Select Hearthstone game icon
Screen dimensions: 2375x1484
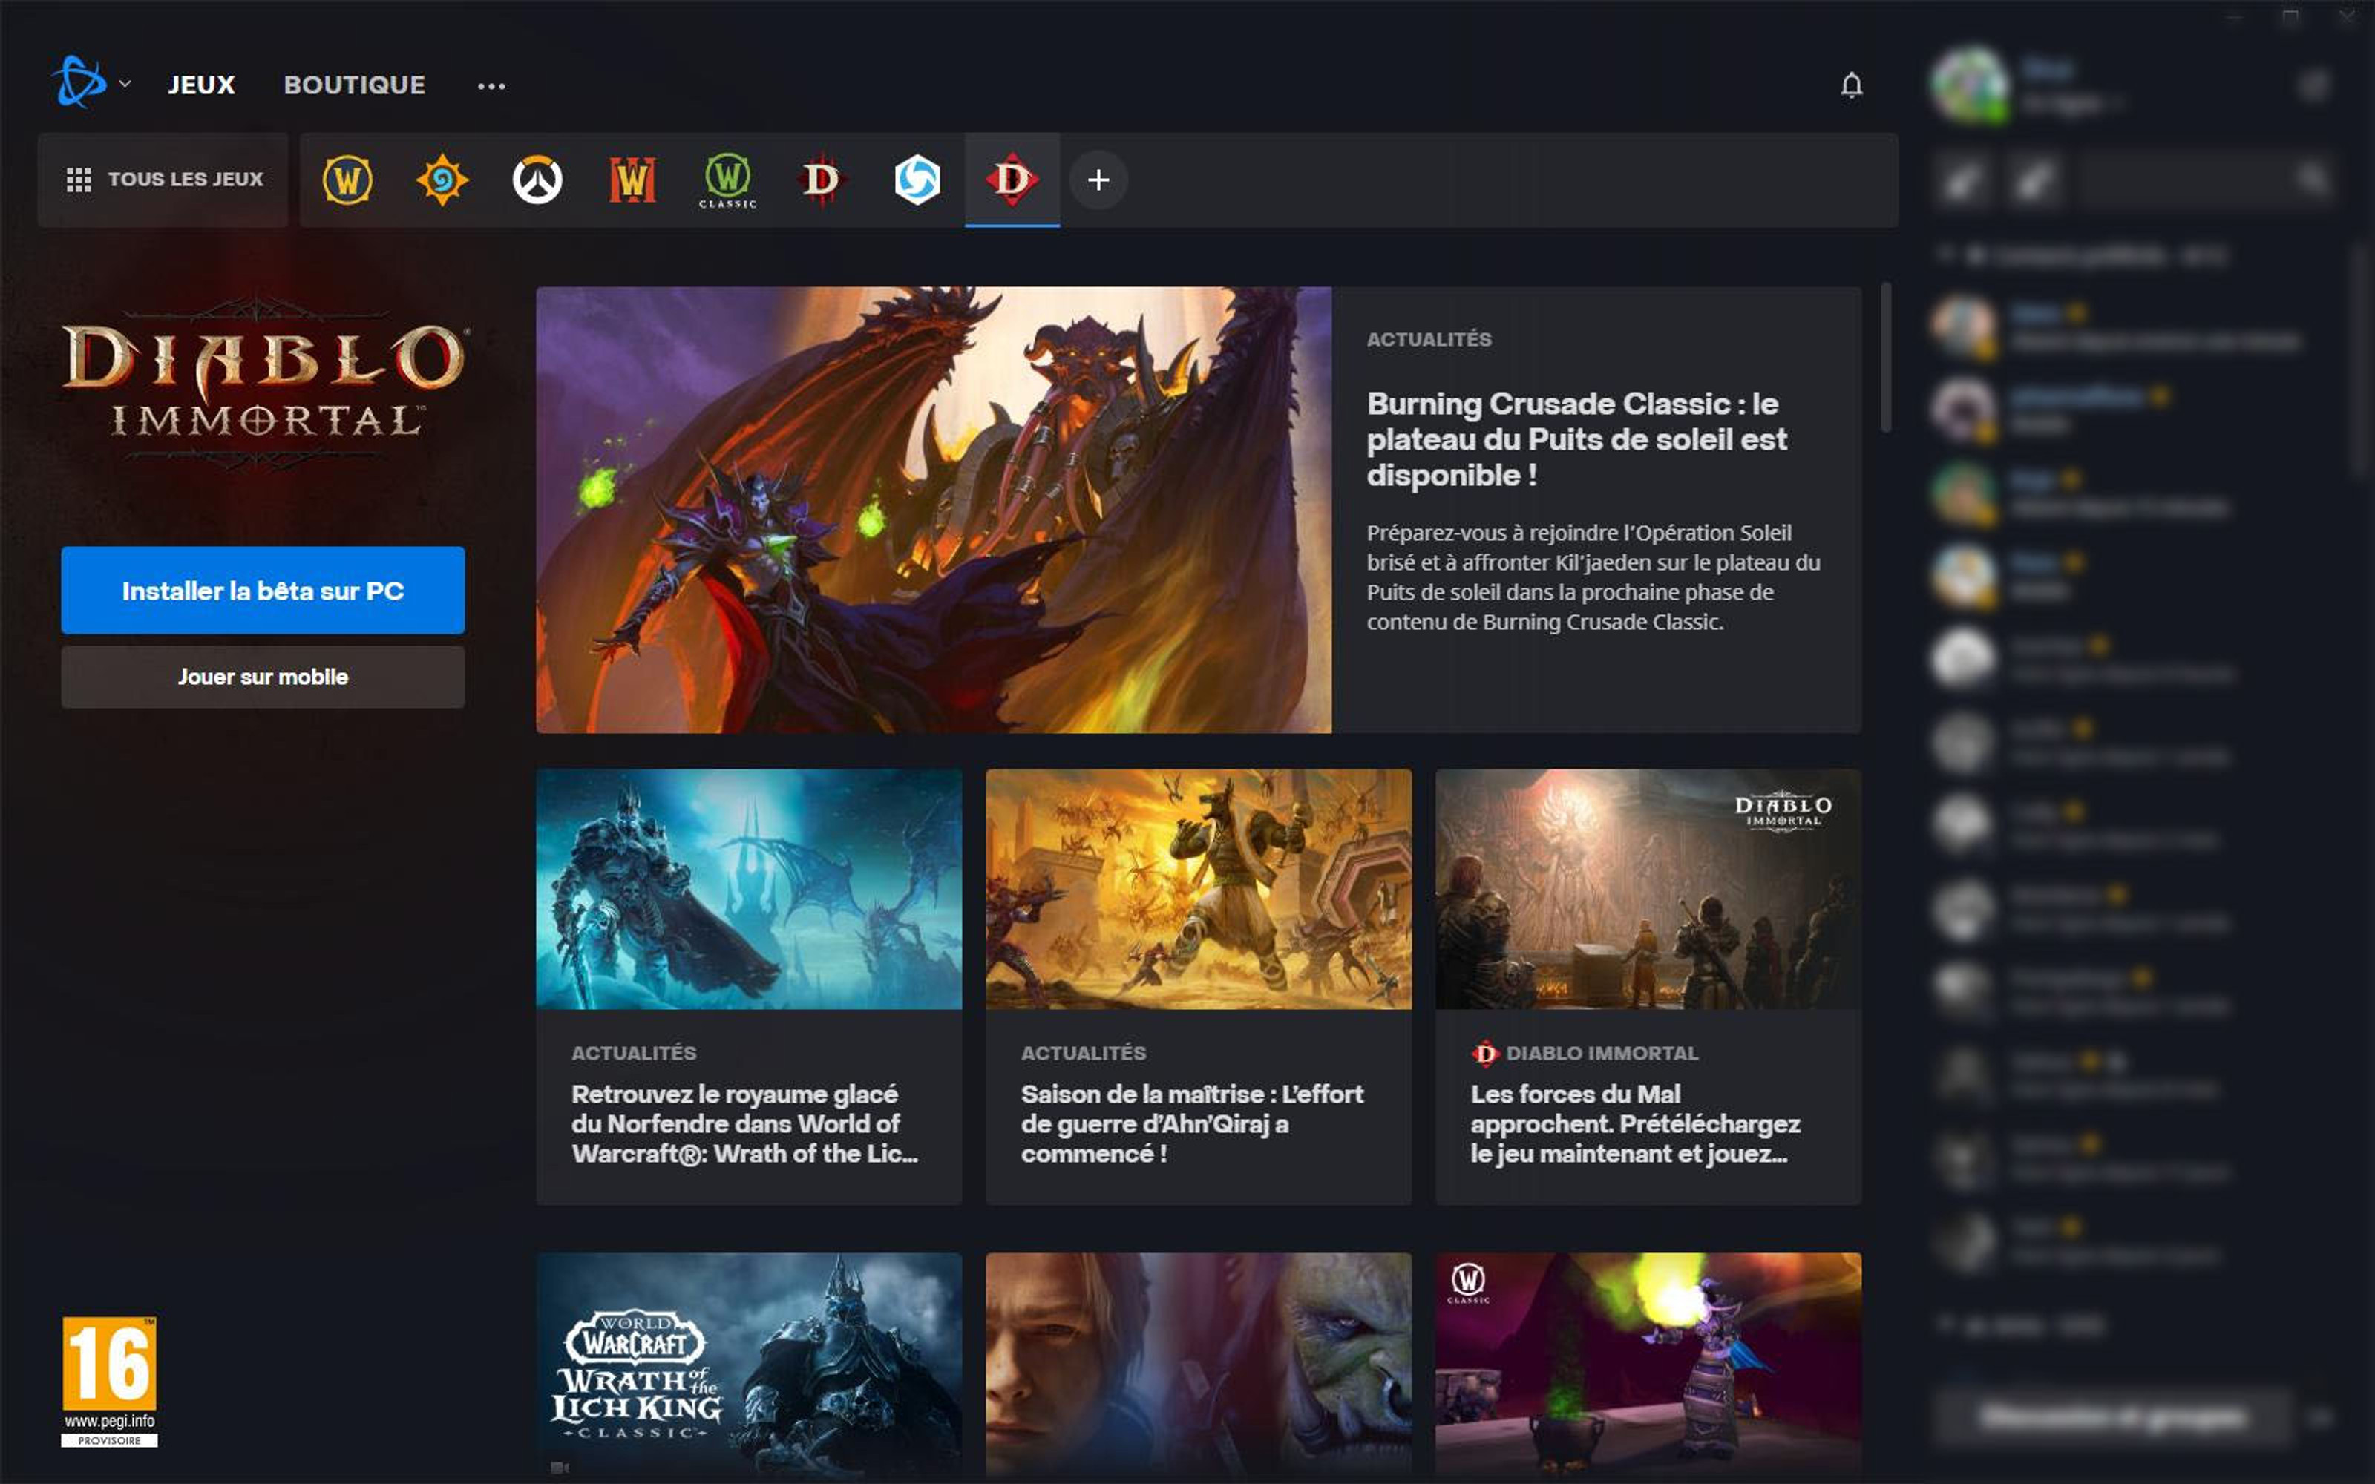click(x=442, y=180)
